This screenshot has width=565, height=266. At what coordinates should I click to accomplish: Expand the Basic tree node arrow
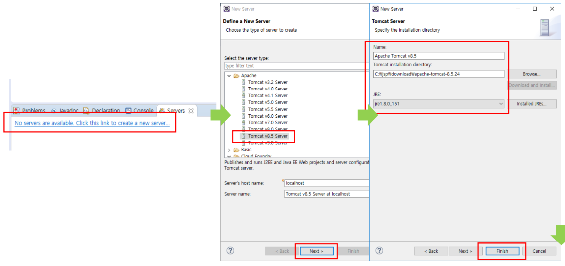coord(229,150)
